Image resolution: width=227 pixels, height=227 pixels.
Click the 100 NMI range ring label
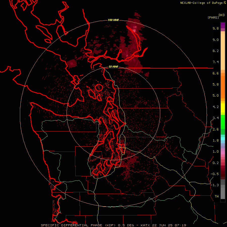[x=113, y=20]
